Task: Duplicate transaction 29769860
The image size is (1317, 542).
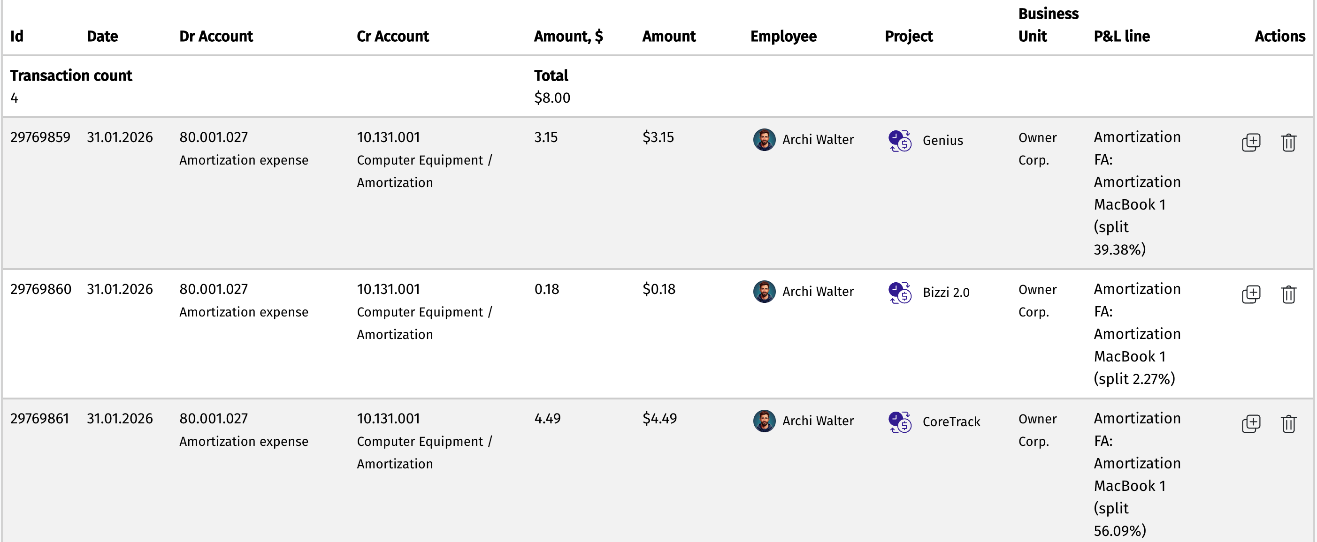Action: pyautogui.click(x=1250, y=294)
